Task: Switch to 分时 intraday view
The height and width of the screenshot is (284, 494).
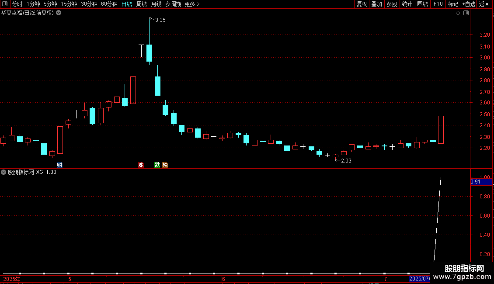Action: point(17,4)
